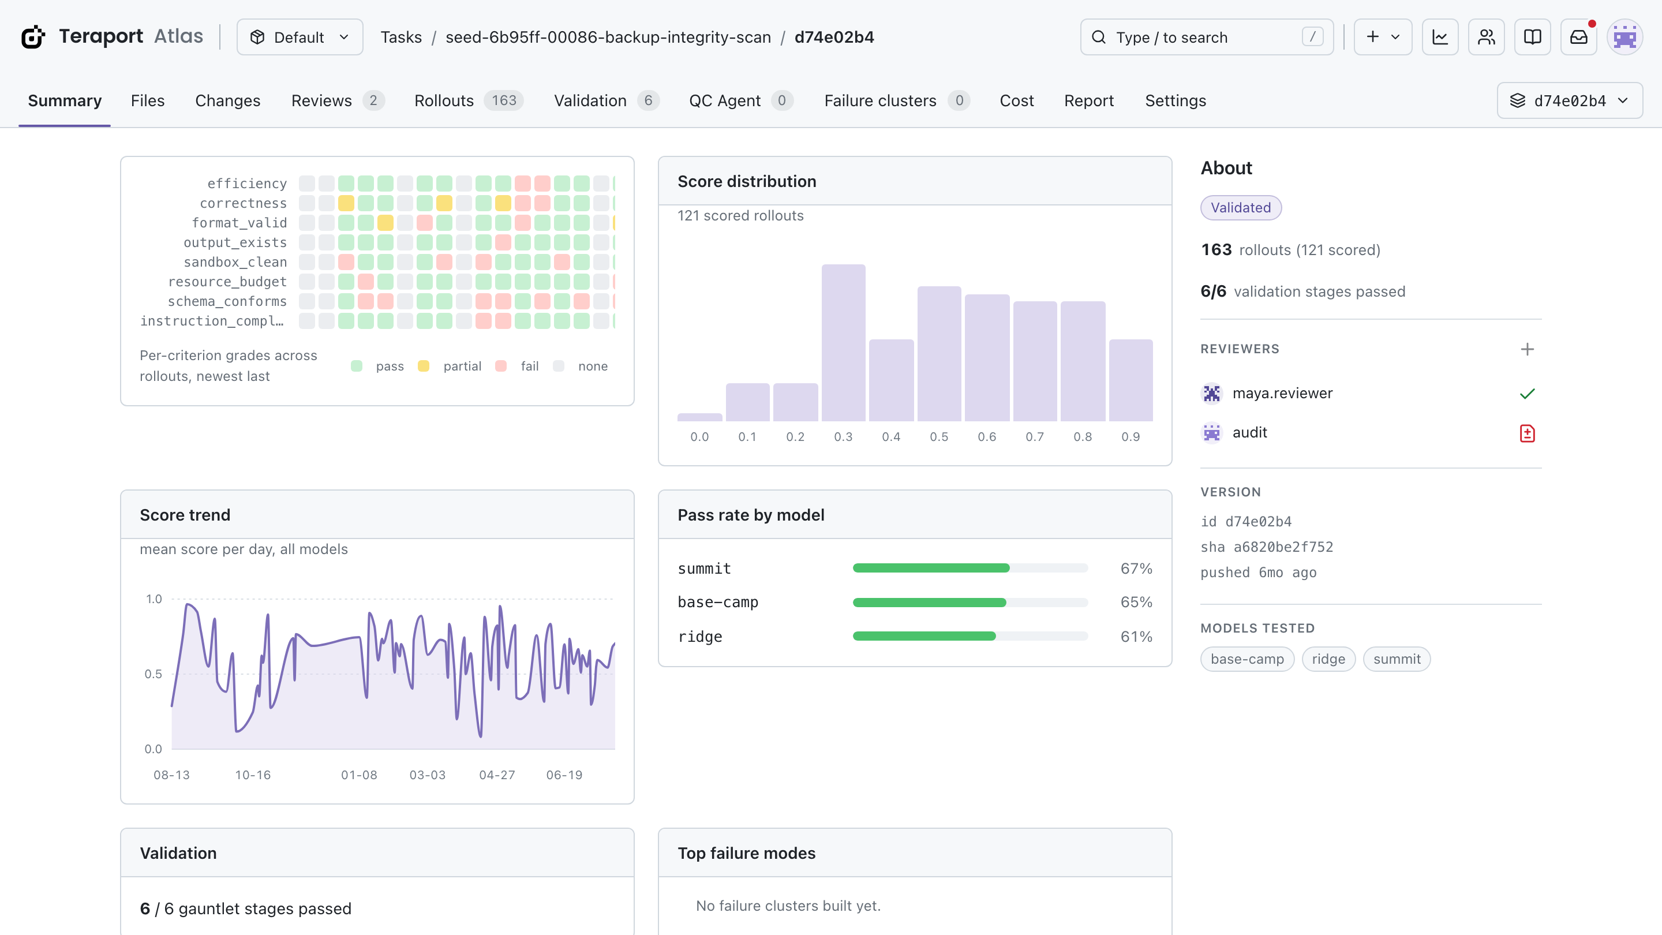Click the maya.reviewer avatar
This screenshot has height=935, width=1662.
click(x=1212, y=393)
